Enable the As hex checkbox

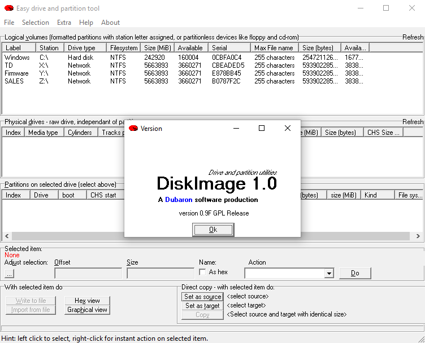[202, 272]
